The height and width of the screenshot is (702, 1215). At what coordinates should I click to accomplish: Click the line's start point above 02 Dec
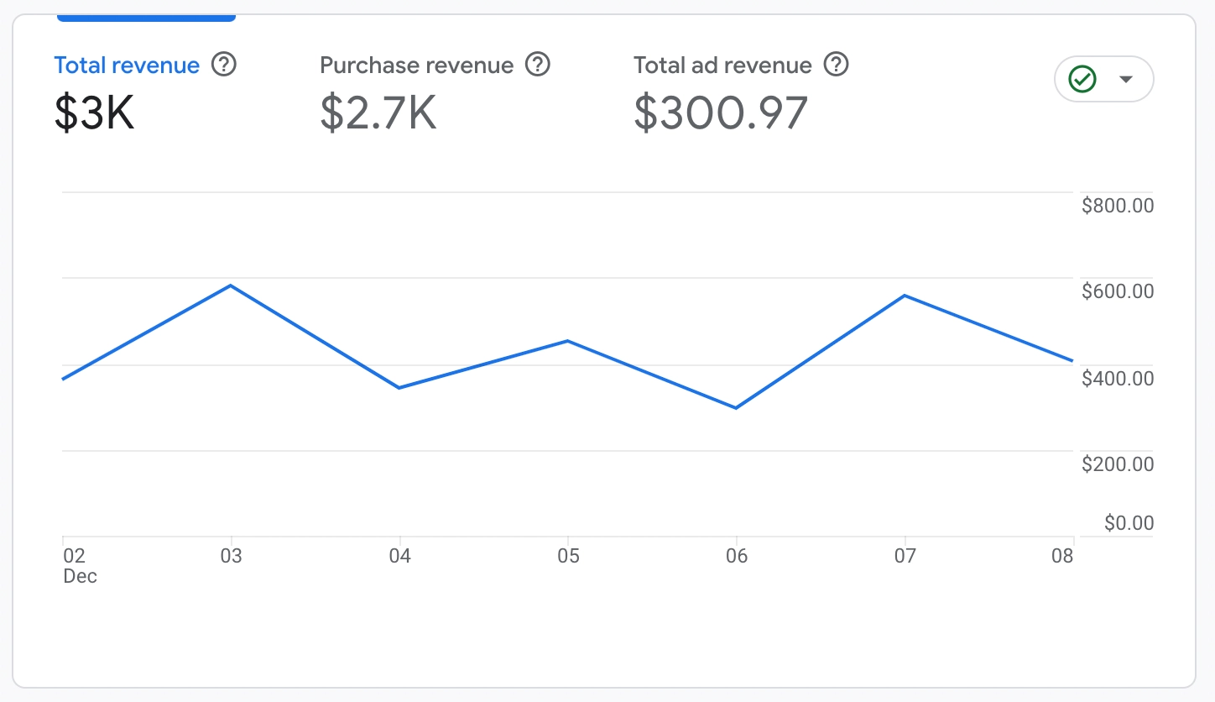(64, 380)
